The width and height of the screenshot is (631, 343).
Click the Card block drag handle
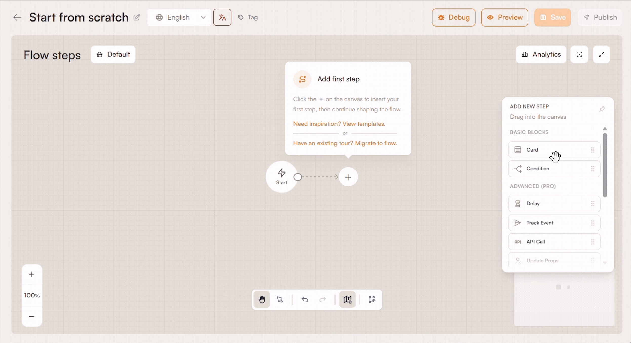click(x=593, y=150)
